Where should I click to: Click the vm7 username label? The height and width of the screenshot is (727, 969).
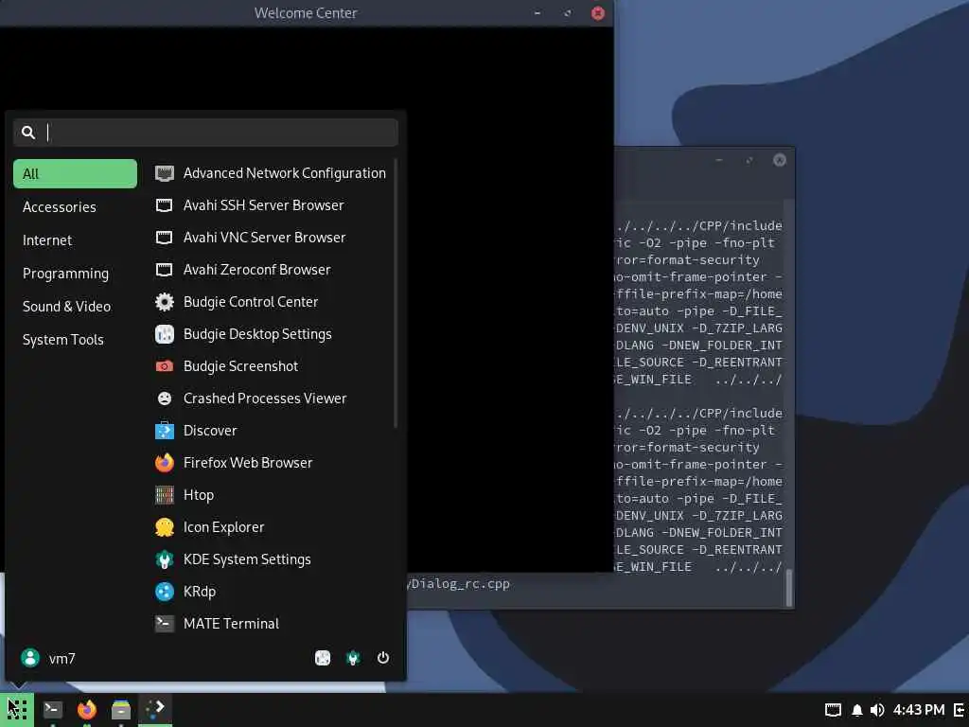pos(62,659)
